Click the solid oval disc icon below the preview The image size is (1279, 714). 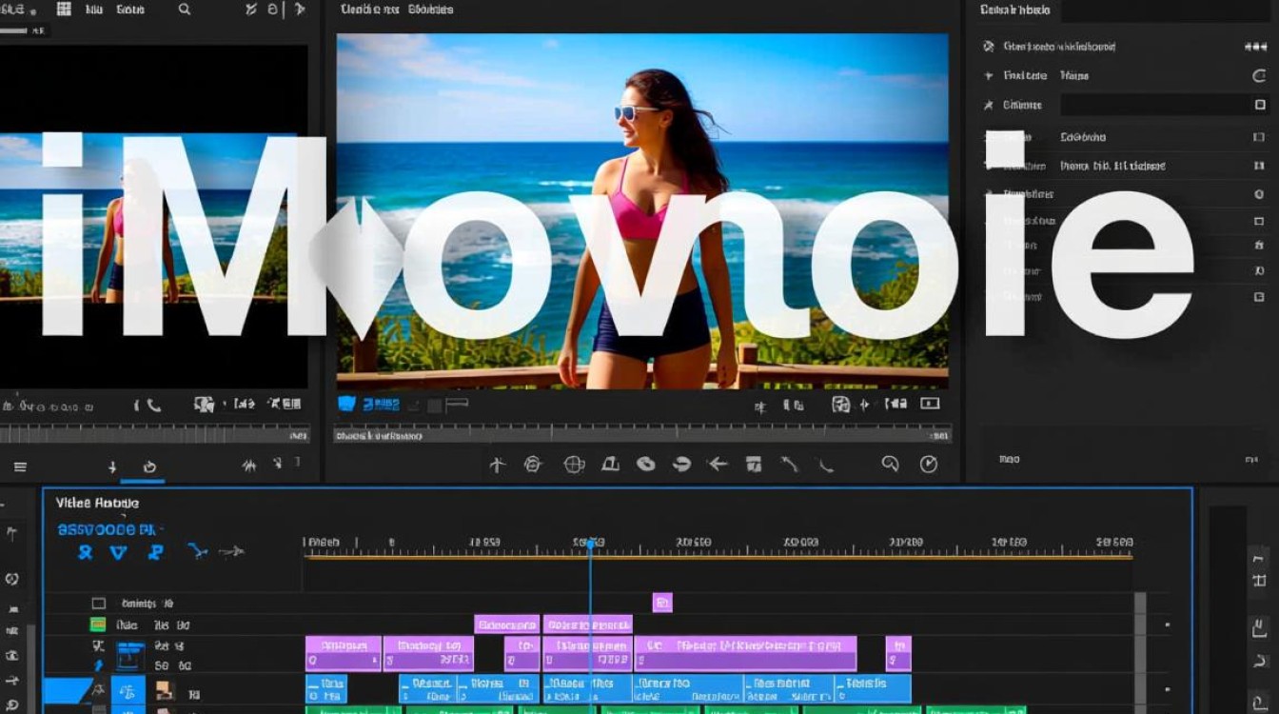pos(646,465)
